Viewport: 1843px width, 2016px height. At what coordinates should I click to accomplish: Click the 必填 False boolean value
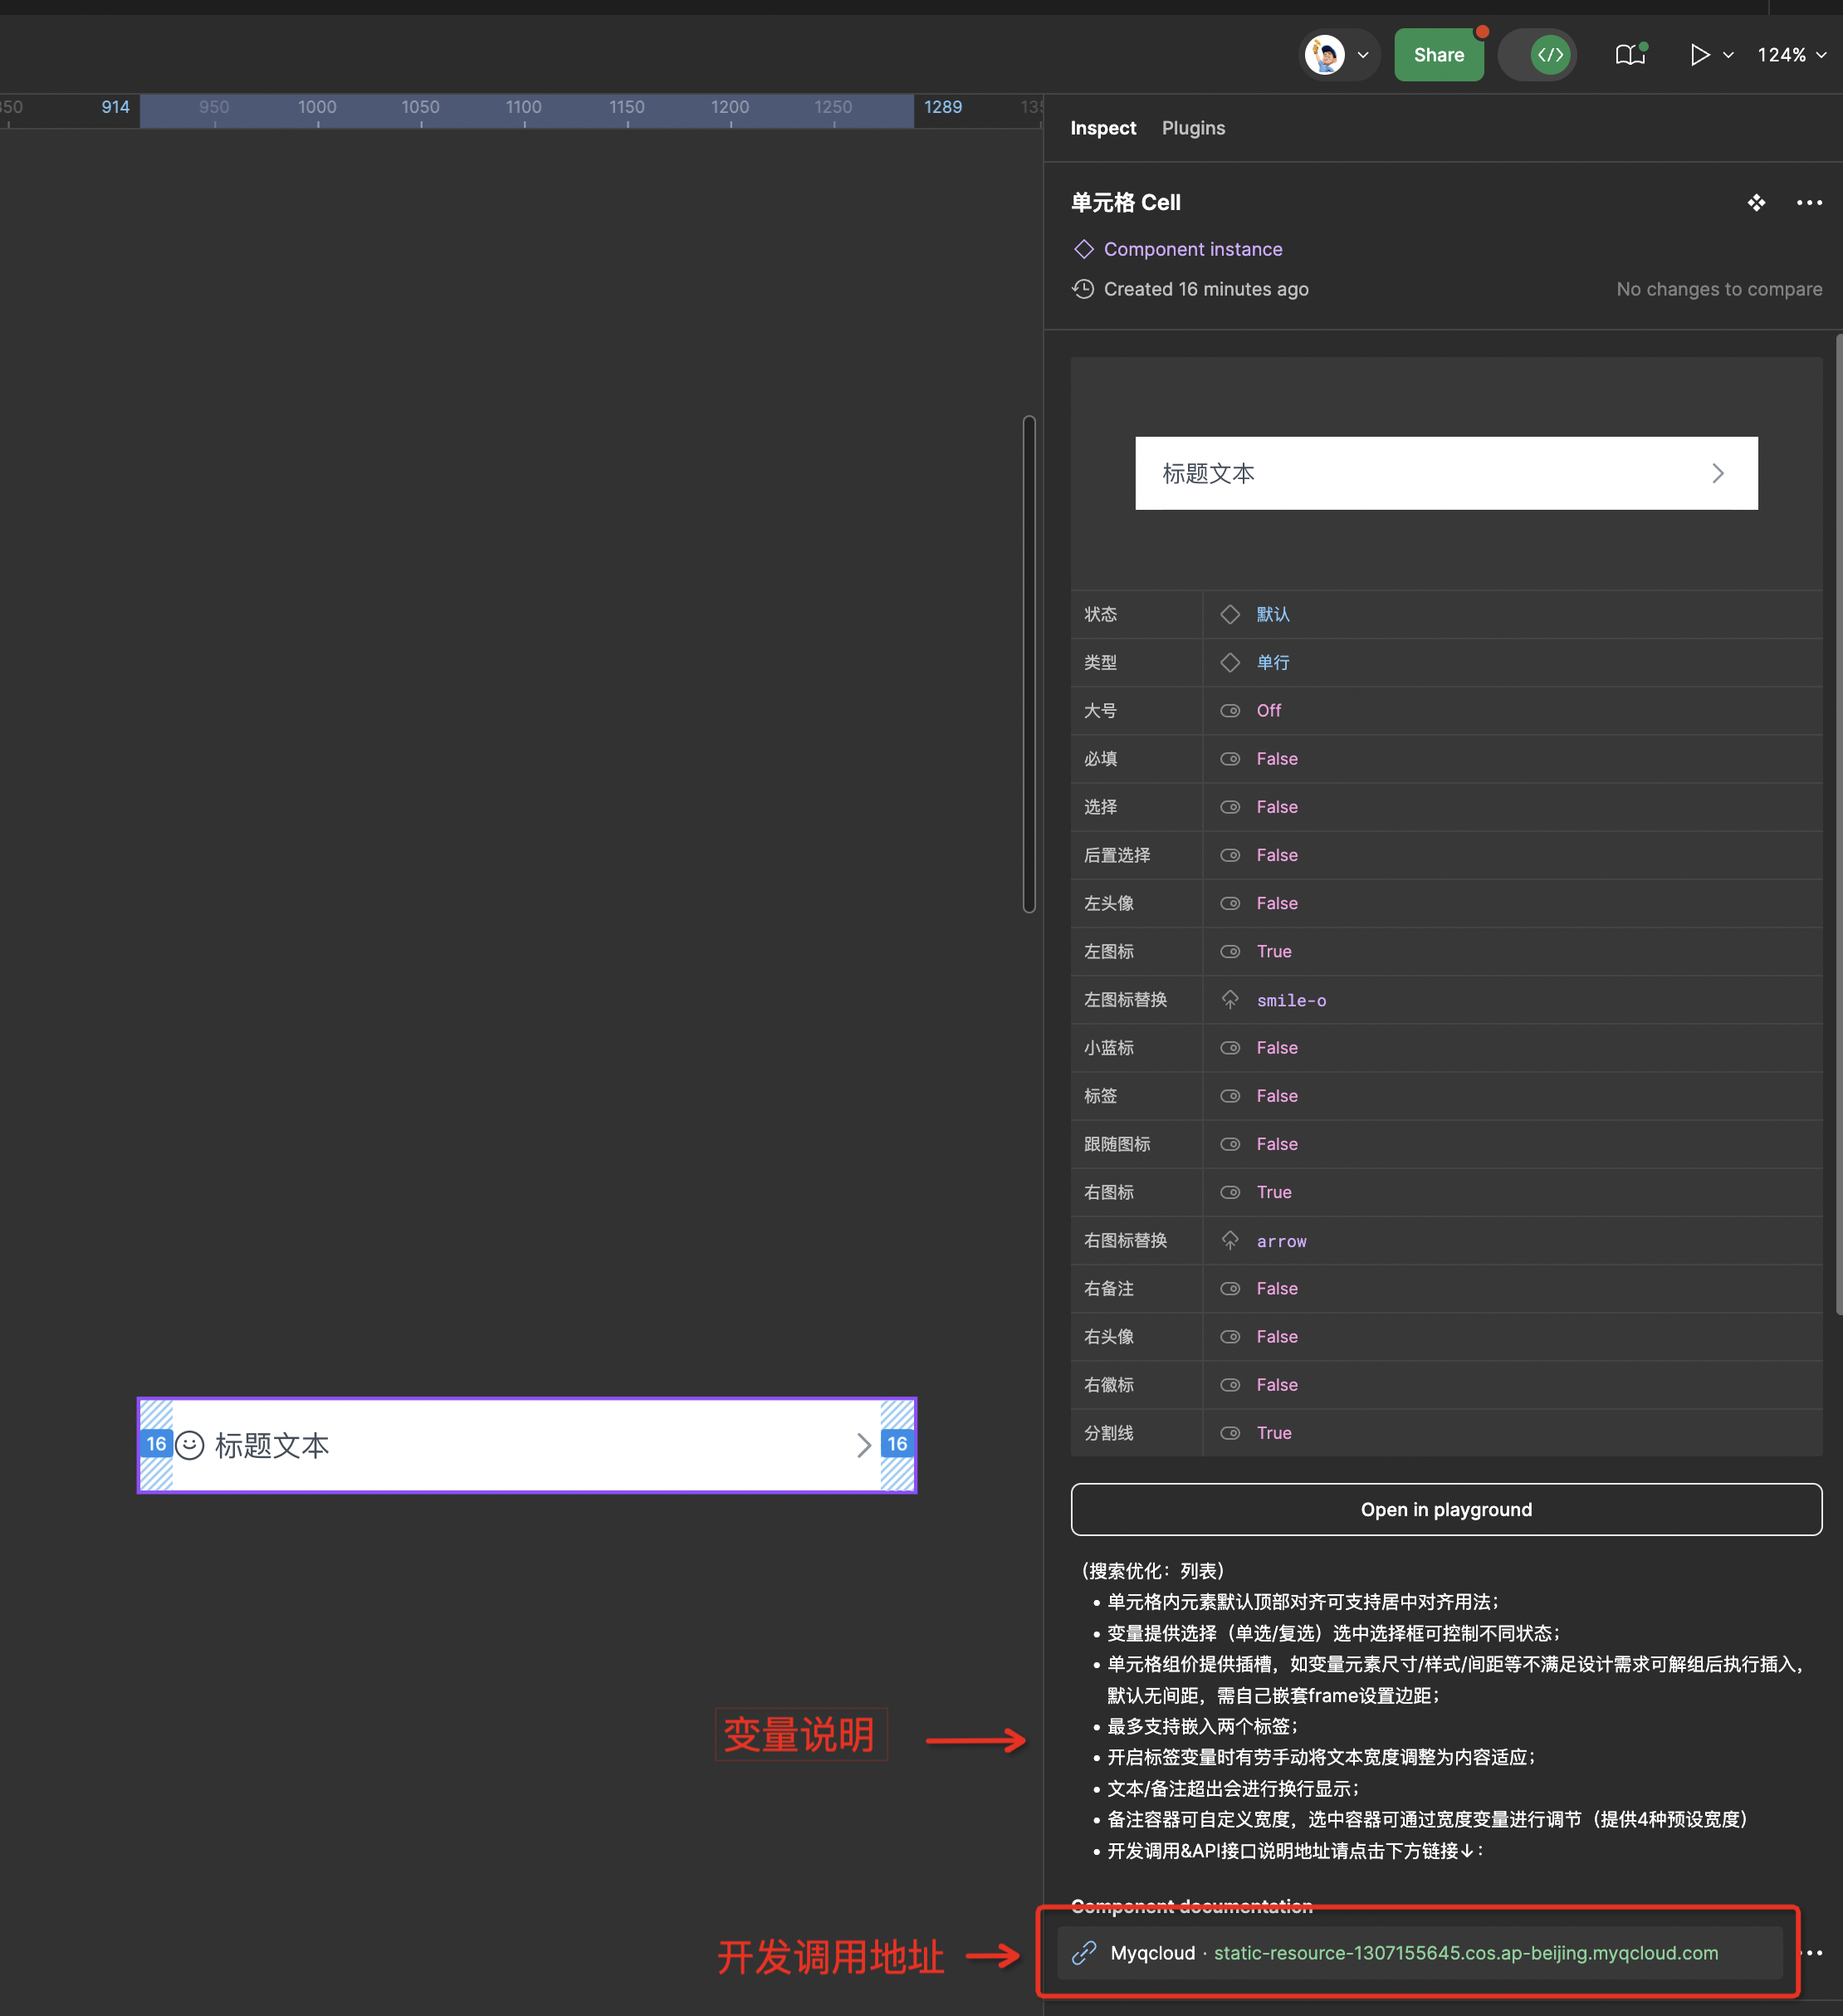1277,759
